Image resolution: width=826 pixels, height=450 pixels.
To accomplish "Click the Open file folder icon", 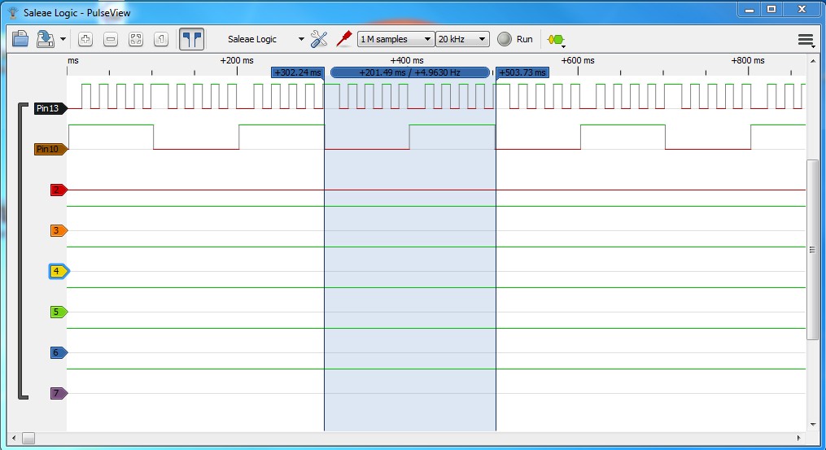I will [x=20, y=39].
